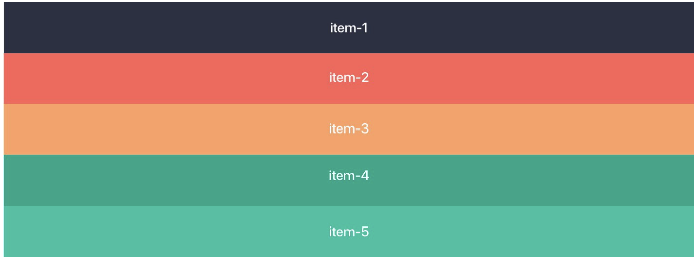Screen dimensions: 696x260
Task: Click the light teal band
Action: tap(152, 231)
